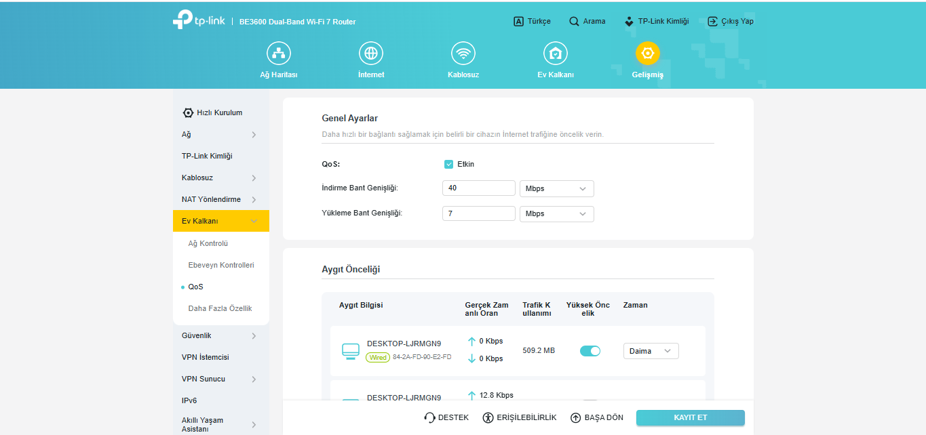This screenshot has height=435, width=926.
Task: Click the TP-Link Kimliği account icon
Action: coord(630,21)
